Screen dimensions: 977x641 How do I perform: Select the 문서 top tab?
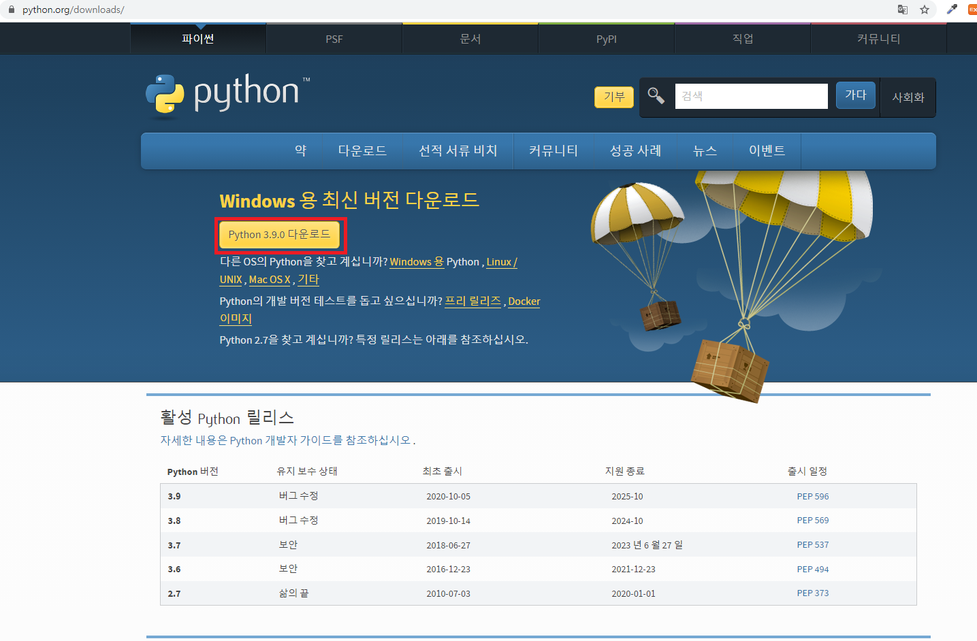[x=470, y=39]
